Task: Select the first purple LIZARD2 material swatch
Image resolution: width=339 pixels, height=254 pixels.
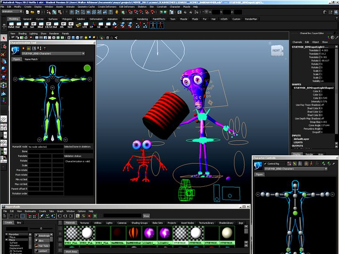Action: pyautogui.click(x=149, y=235)
